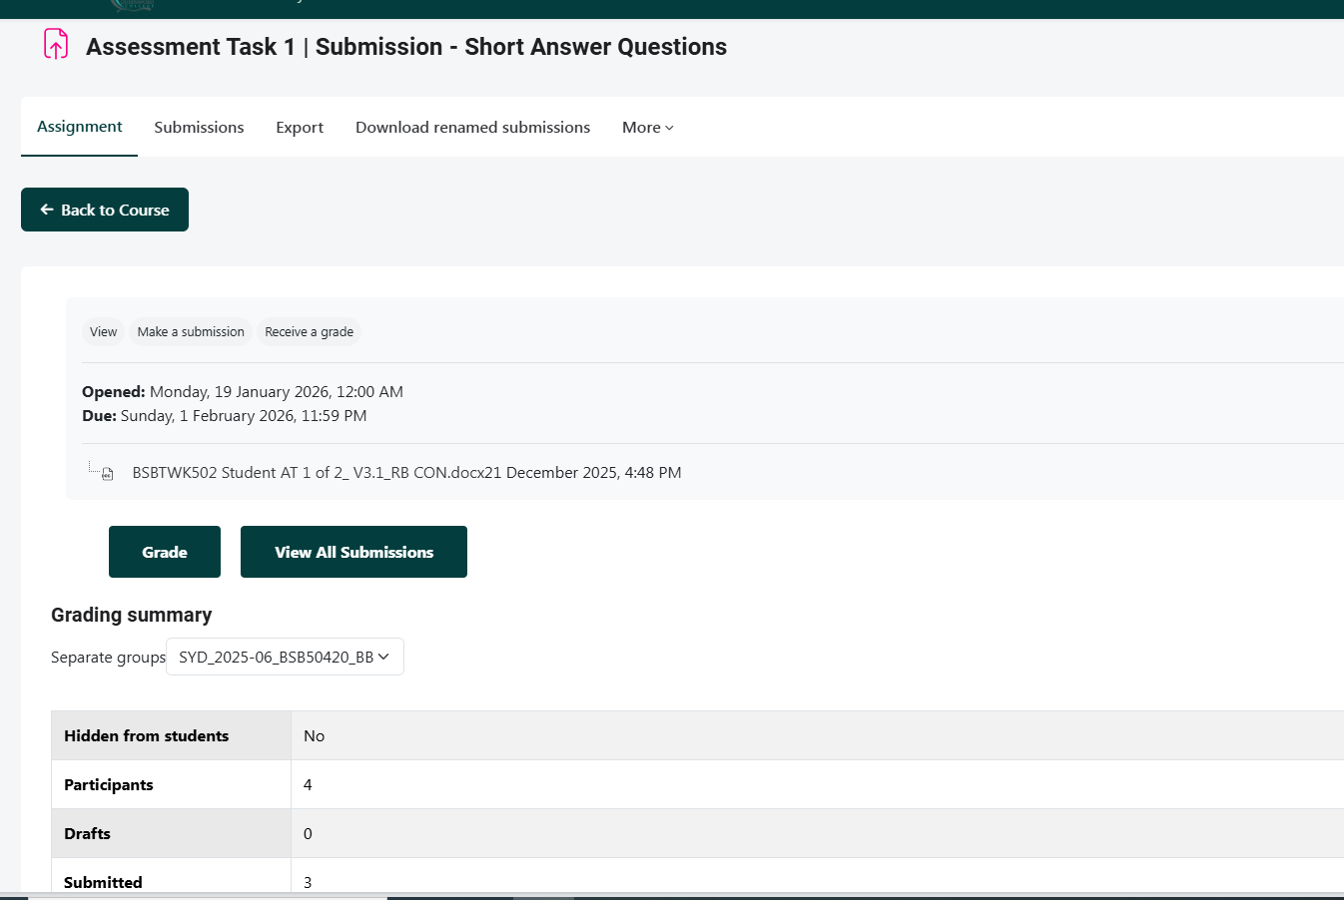Click the Receive a grade badge
The width and height of the screenshot is (1344, 900).
(309, 332)
